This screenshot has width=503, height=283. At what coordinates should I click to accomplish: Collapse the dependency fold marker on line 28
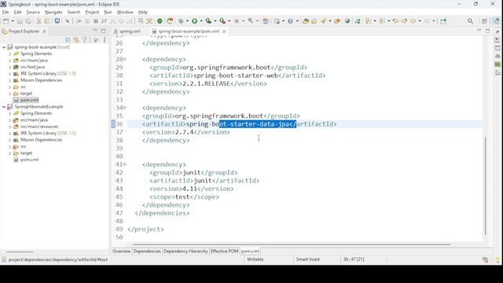pos(125,59)
